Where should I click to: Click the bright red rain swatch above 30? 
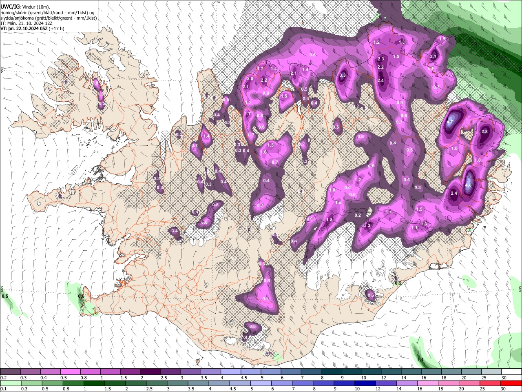pyautogui.click(x=511, y=383)
